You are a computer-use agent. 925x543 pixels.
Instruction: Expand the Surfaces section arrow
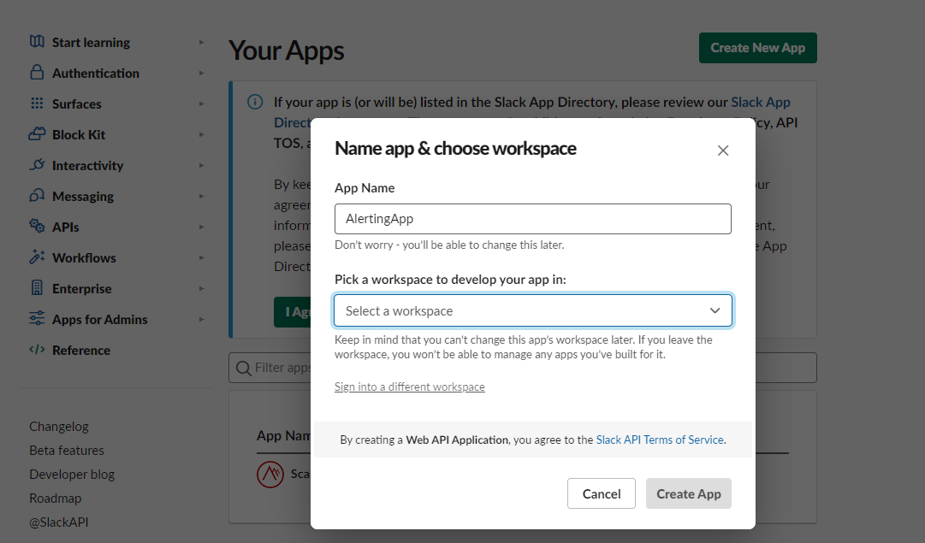point(202,103)
